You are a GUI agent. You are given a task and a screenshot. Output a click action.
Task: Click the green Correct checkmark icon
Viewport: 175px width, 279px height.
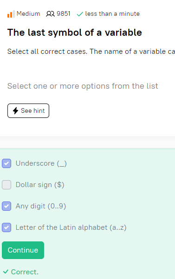click(6, 272)
